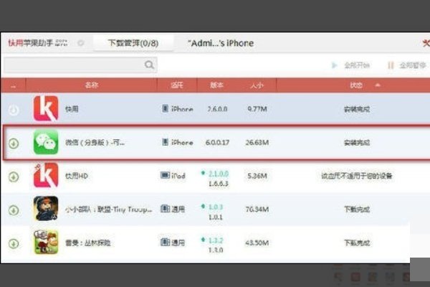The width and height of the screenshot is (430, 287).
Task: Click inside the search input field
Action: pyautogui.click(x=80, y=65)
